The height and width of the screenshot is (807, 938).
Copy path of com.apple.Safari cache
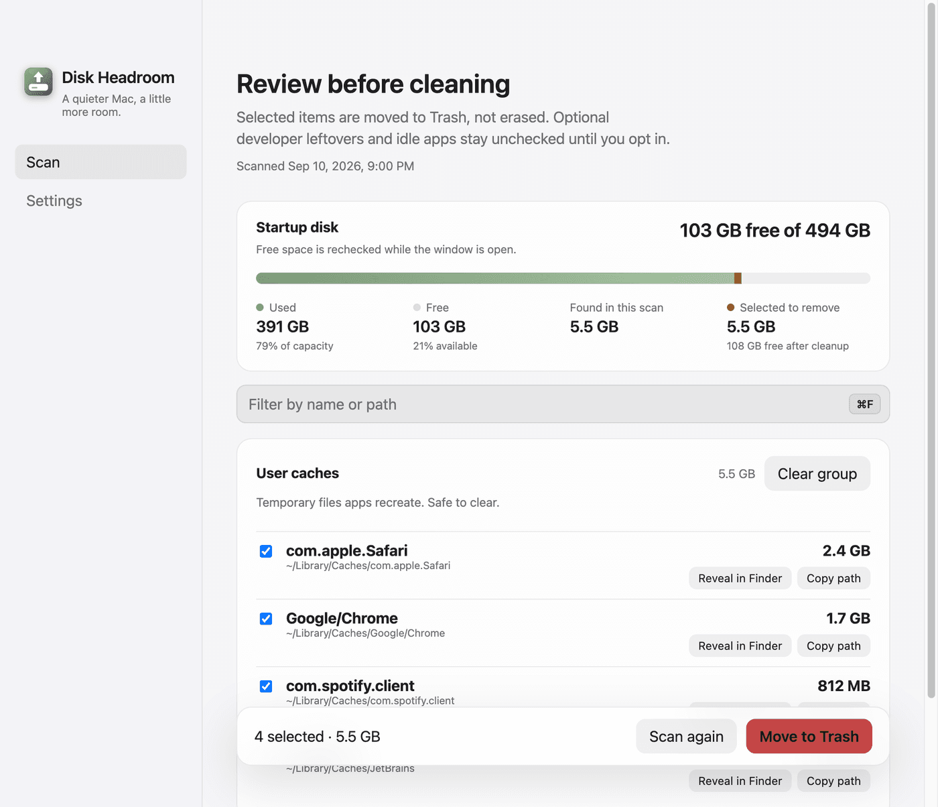coord(833,578)
